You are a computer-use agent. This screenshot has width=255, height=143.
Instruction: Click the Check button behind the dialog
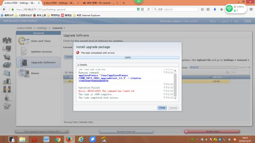69,57
